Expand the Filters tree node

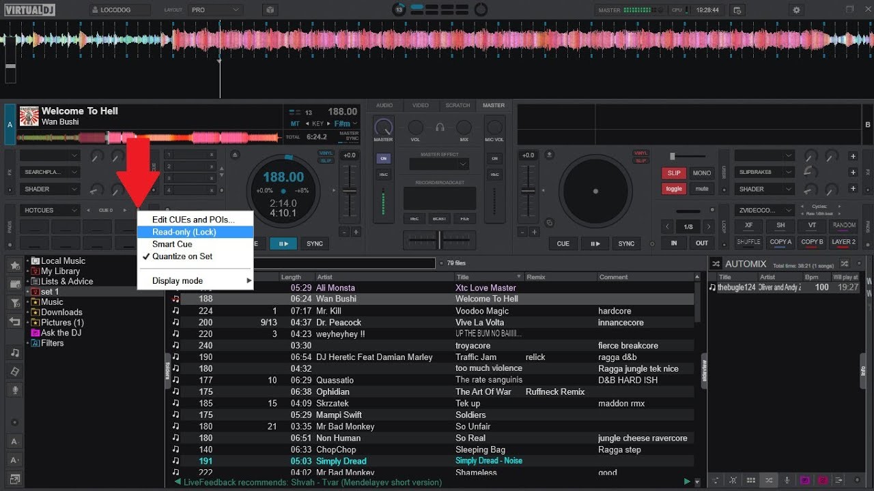point(28,343)
